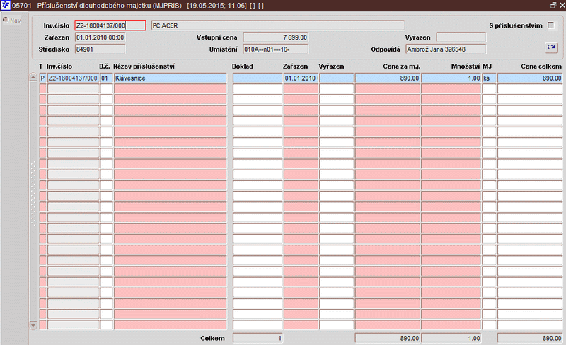Click the Množství cell 1.00 in Klávesnice row
The height and width of the screenshot is (345, 566).
click(x=451, y=78)
